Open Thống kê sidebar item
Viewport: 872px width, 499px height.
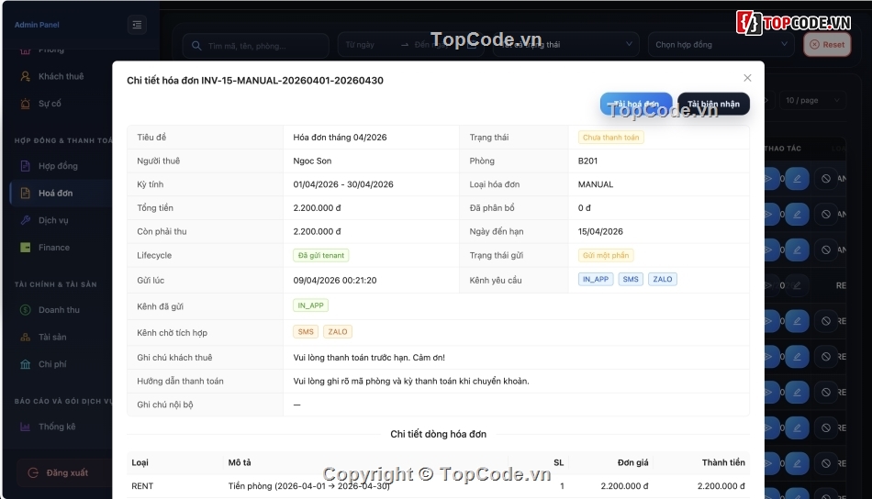(x=57, y=427)
